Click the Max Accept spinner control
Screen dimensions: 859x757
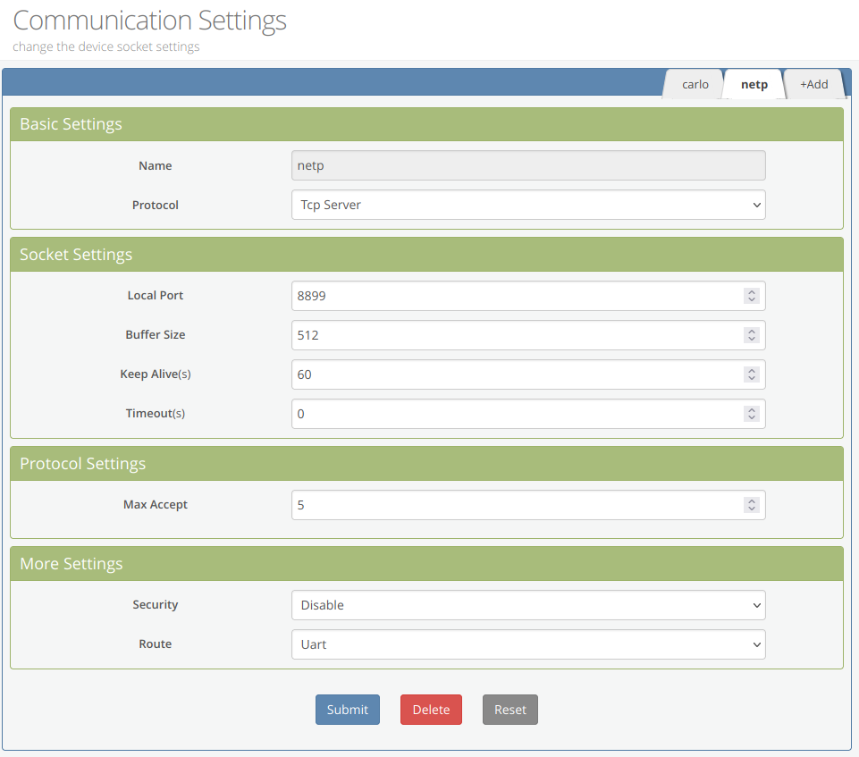tap(752, 505)
